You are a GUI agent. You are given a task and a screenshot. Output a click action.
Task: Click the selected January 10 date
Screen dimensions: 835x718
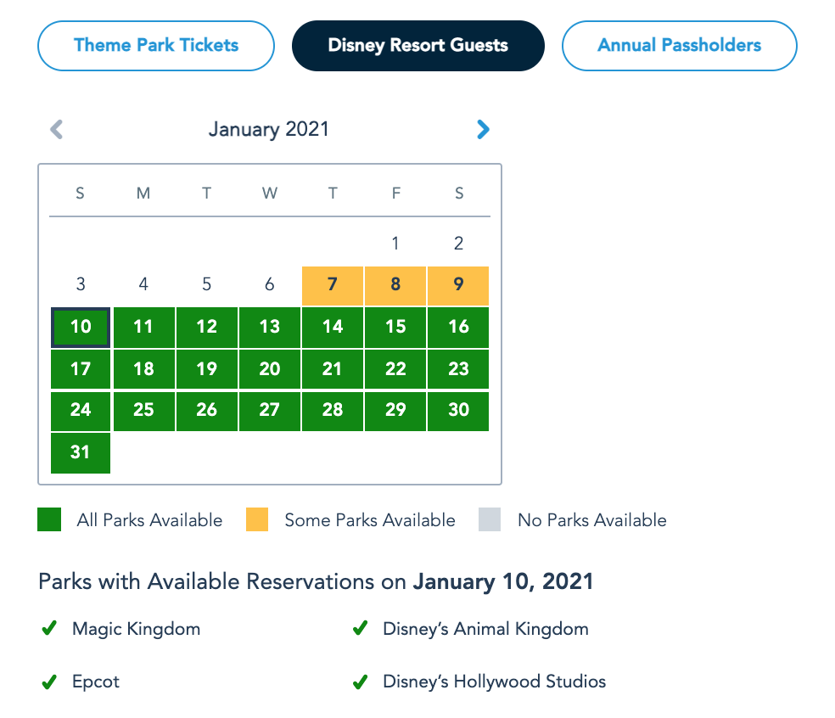coord(81,327)
